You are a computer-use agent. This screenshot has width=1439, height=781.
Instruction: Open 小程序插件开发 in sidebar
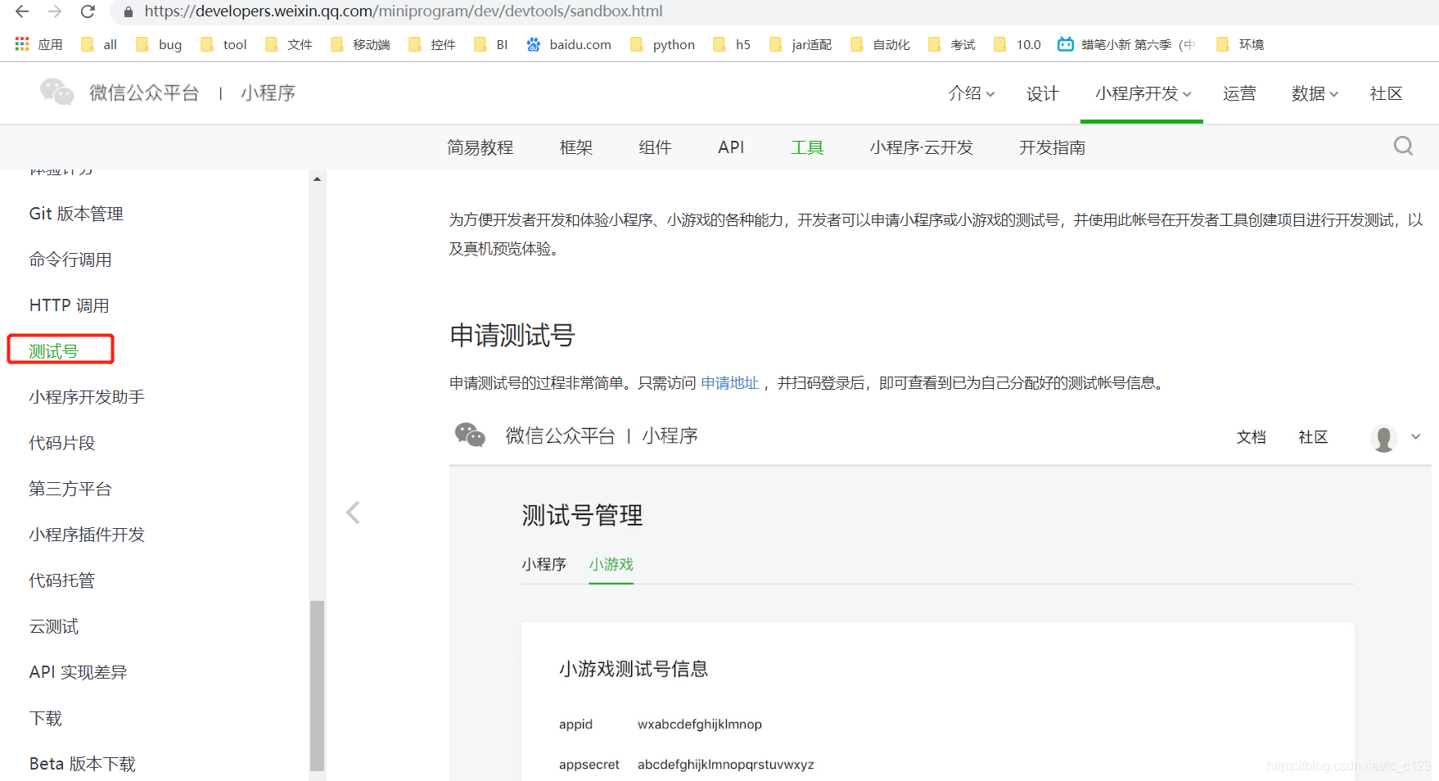(87, 535)
